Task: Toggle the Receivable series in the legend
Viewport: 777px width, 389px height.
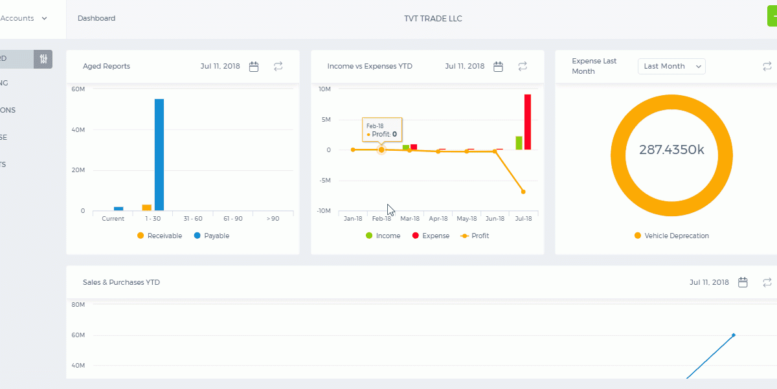Action: pos(159,236)
